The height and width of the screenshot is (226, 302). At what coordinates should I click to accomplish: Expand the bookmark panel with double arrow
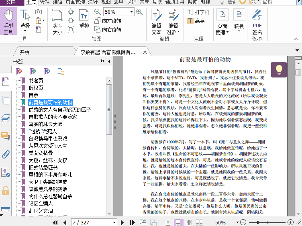coord(103,61)
